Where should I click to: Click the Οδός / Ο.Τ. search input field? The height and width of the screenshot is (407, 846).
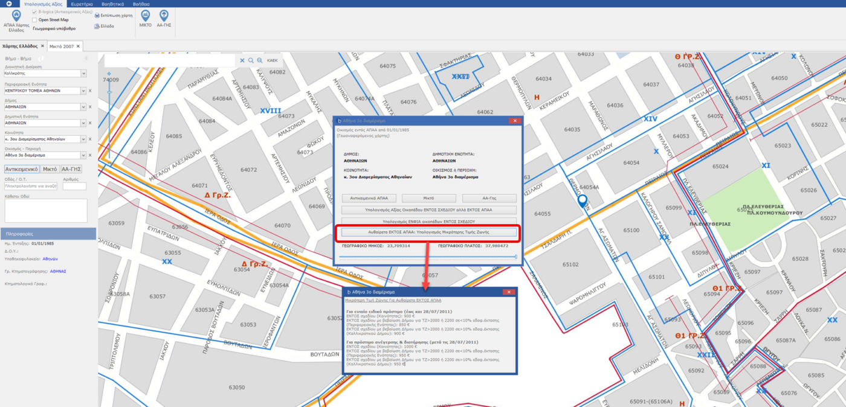pos(31,187)
